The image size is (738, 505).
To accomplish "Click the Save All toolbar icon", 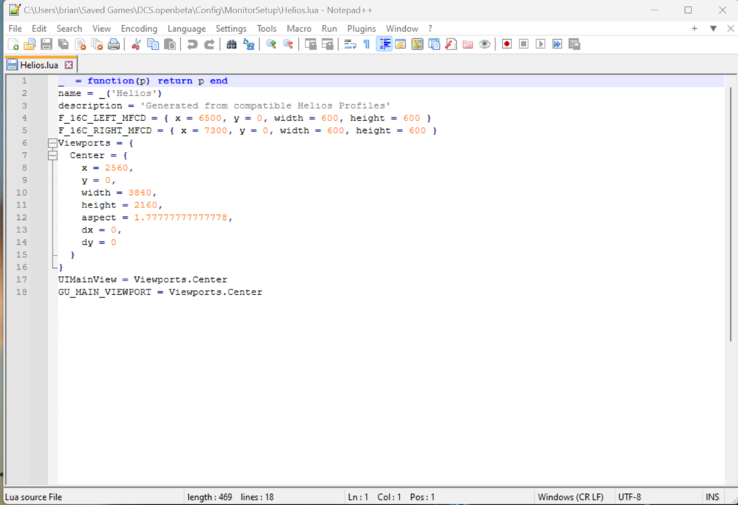I will pyautogui.click(x=62, y=44).
